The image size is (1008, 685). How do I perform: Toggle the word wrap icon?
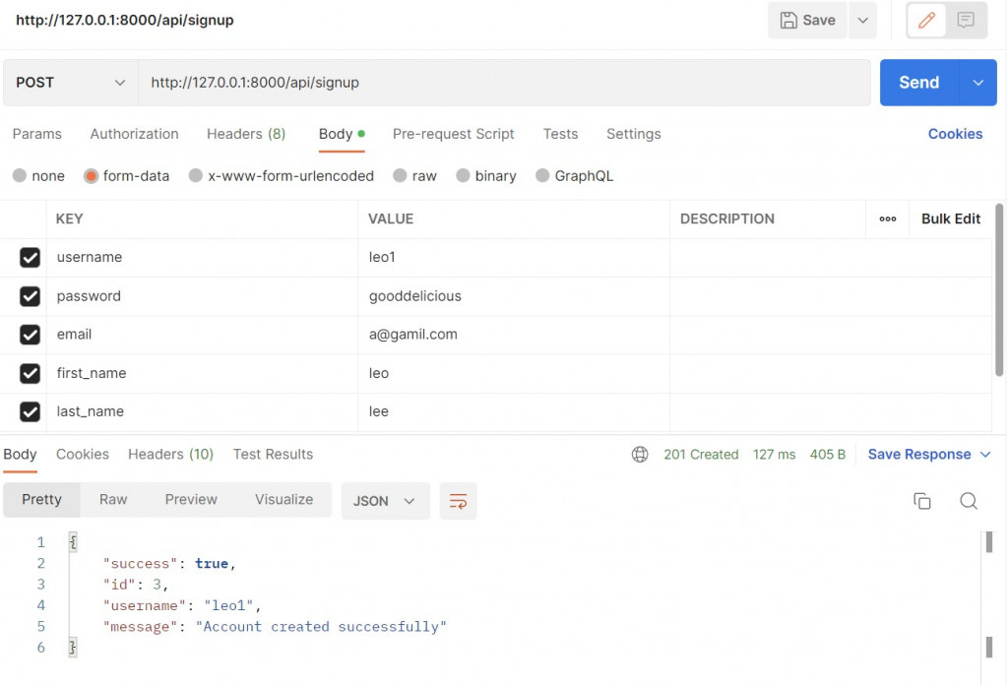[x=458, y=501]
